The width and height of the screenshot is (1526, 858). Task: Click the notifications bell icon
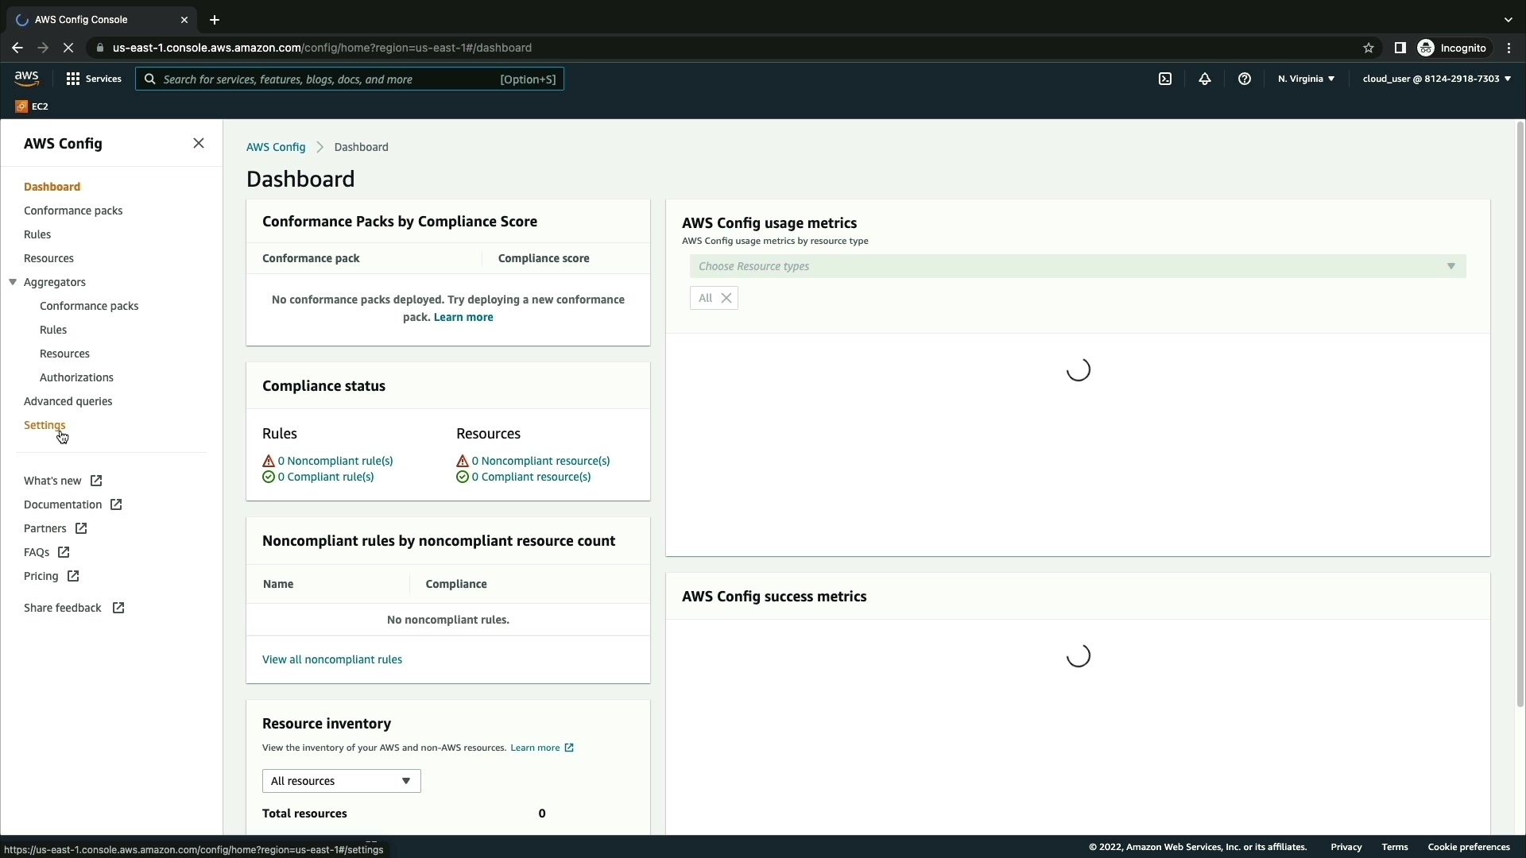(x=1205, y=79)
